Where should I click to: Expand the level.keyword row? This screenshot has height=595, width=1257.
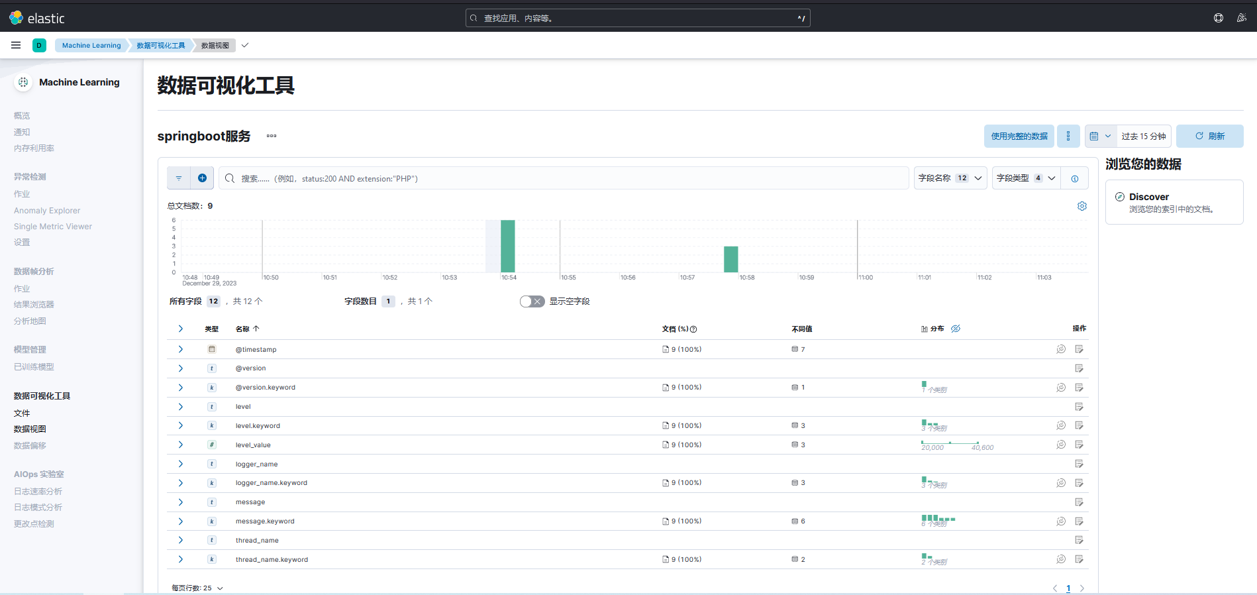pos(180,425)
